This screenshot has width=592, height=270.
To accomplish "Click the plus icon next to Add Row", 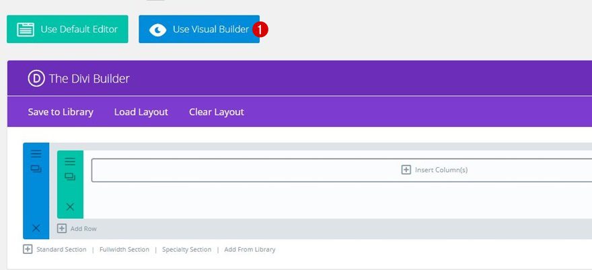I will click(x=62, y=228).
